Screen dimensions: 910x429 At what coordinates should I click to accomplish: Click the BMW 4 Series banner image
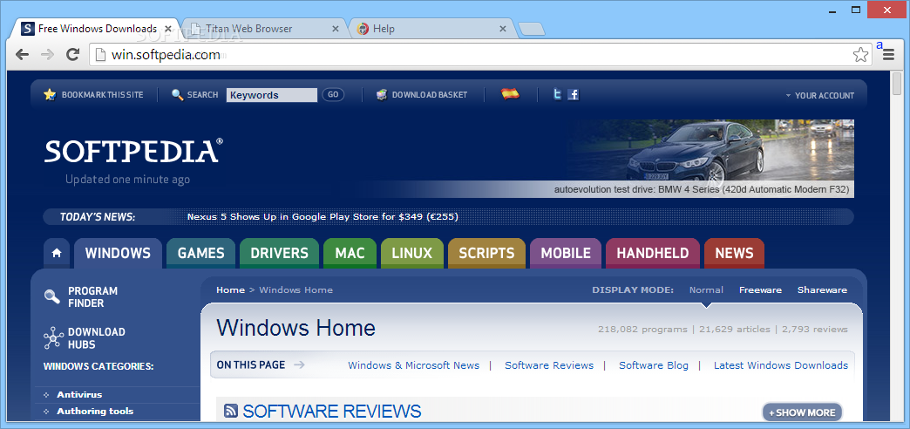(x=711, y=159)
